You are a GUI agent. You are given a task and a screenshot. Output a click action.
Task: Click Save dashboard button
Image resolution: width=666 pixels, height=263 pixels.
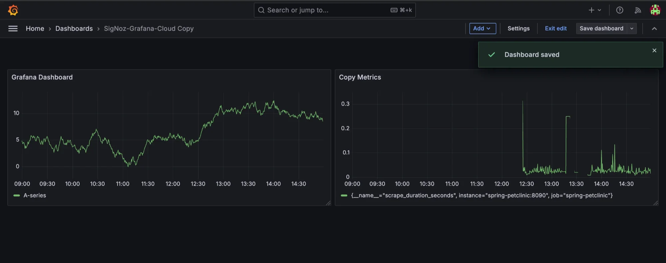(601, 29)
